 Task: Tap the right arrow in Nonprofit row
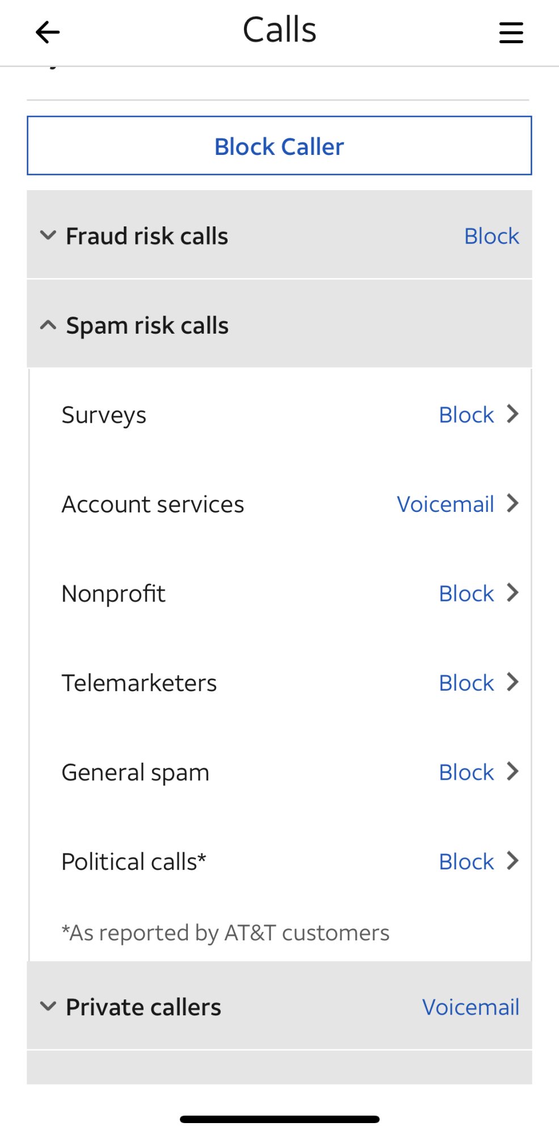[512, 593]
